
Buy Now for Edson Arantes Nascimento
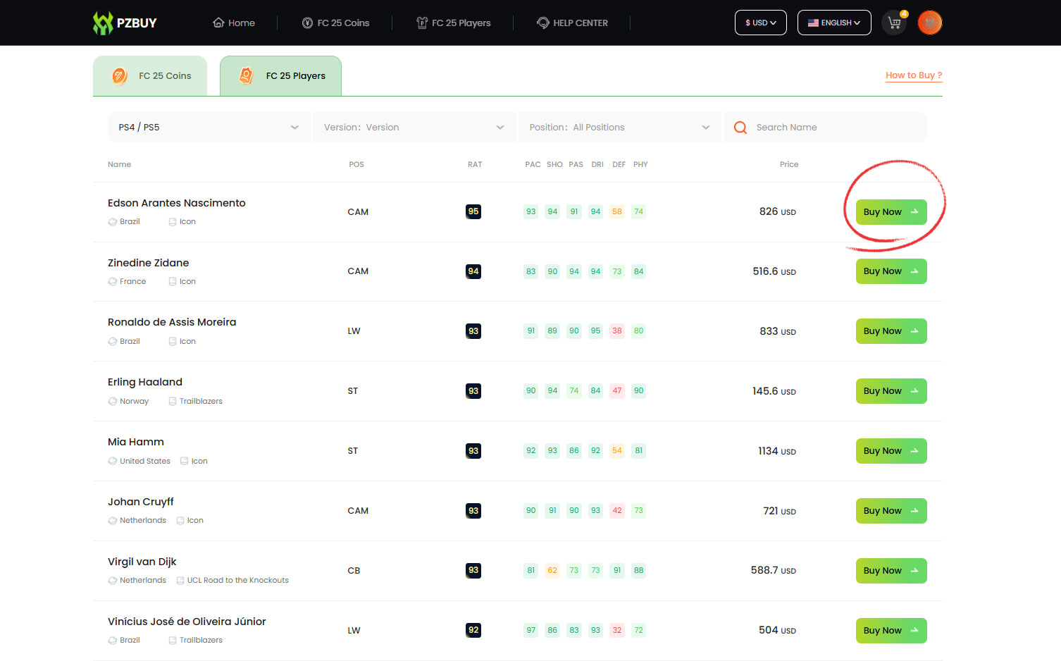891,212
